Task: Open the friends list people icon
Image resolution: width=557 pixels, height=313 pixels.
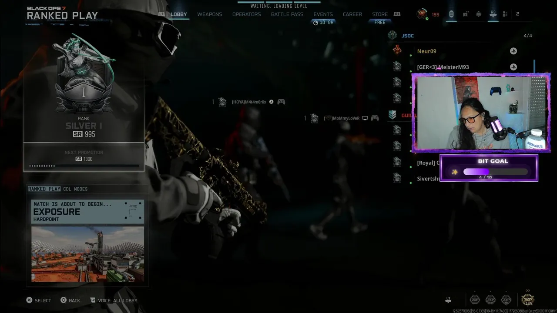Action: (x=505, y=14)
